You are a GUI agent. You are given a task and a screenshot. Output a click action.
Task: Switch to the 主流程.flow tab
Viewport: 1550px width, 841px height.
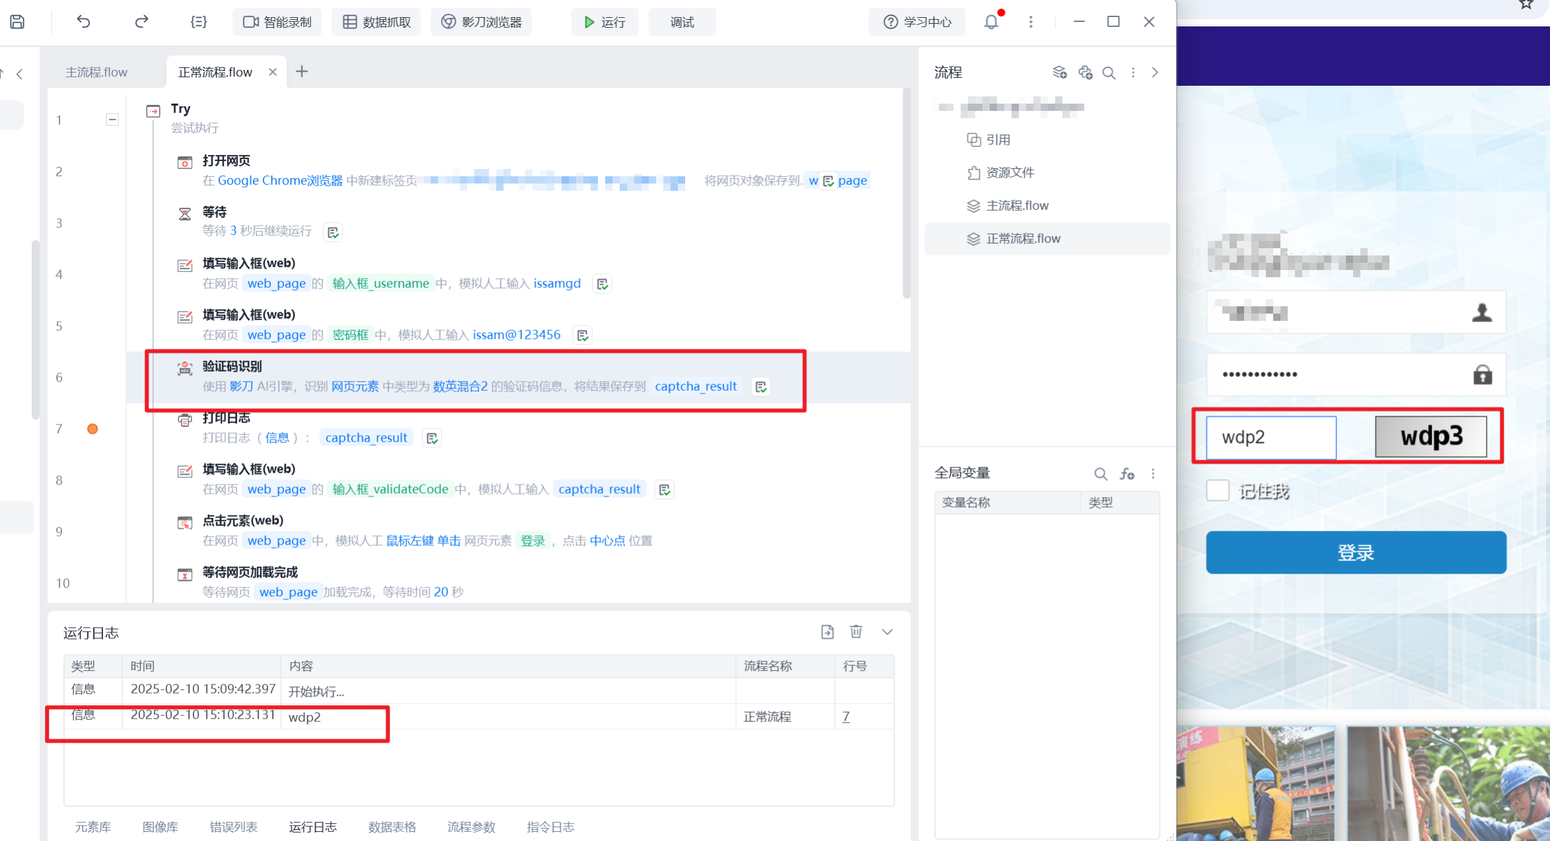[x=96, y=72]
